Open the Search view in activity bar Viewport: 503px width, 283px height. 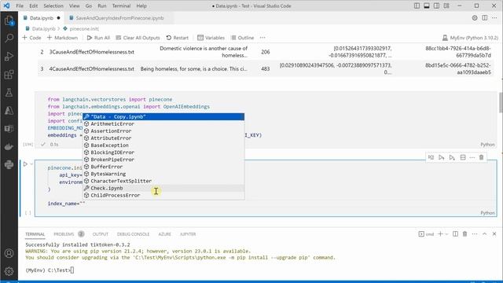9,39
